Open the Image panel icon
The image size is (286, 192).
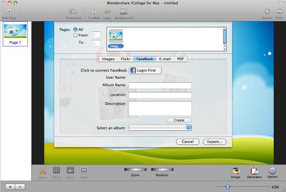[235, 171]
